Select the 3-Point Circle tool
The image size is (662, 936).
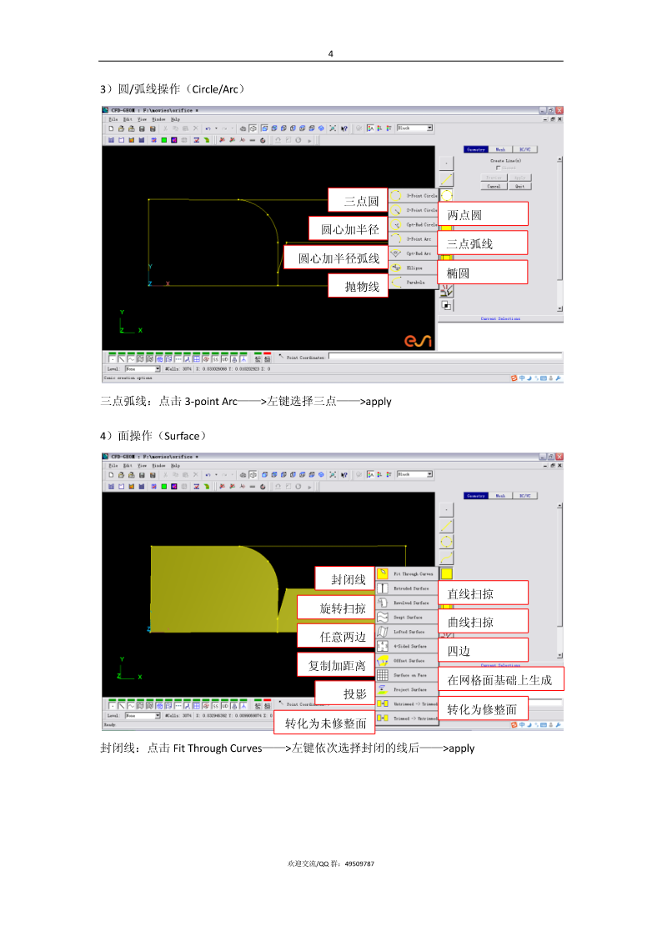coord(414,196)
